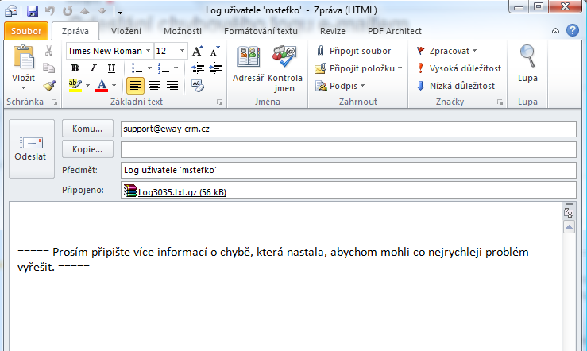Screen dimensions: 587x351
Task: Open Připojit položku dropdown
Action: [359, 68]
